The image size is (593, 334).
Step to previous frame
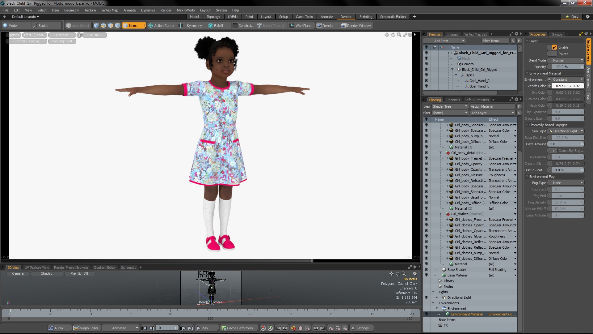[151, 328]
